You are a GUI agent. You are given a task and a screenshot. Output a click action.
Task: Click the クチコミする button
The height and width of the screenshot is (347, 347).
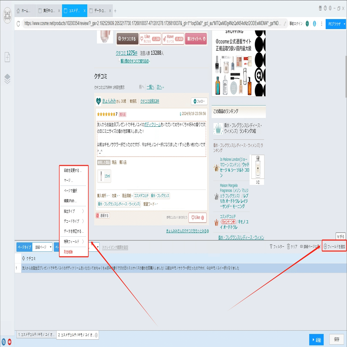click(x=127, y=39)
